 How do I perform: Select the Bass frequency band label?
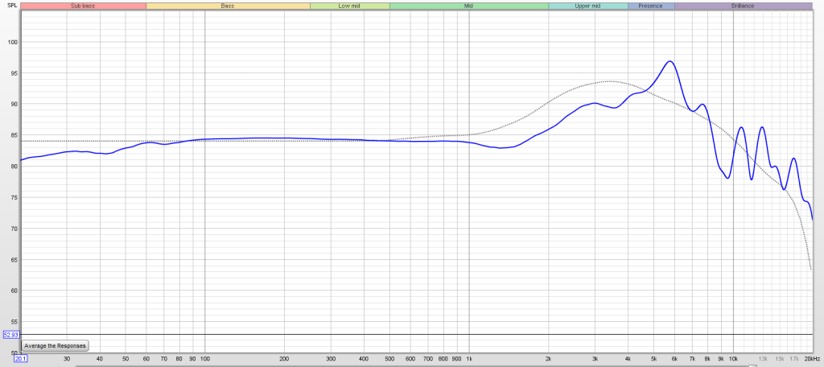pos(228,6)
